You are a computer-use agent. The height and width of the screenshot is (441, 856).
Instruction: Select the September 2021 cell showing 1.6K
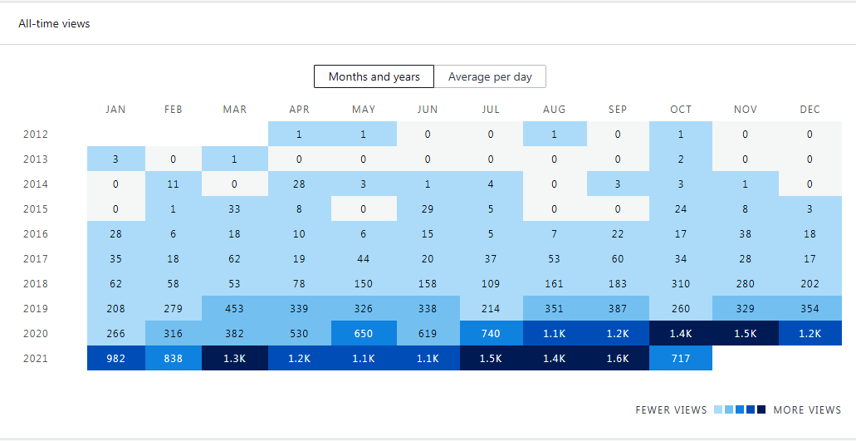617,358
